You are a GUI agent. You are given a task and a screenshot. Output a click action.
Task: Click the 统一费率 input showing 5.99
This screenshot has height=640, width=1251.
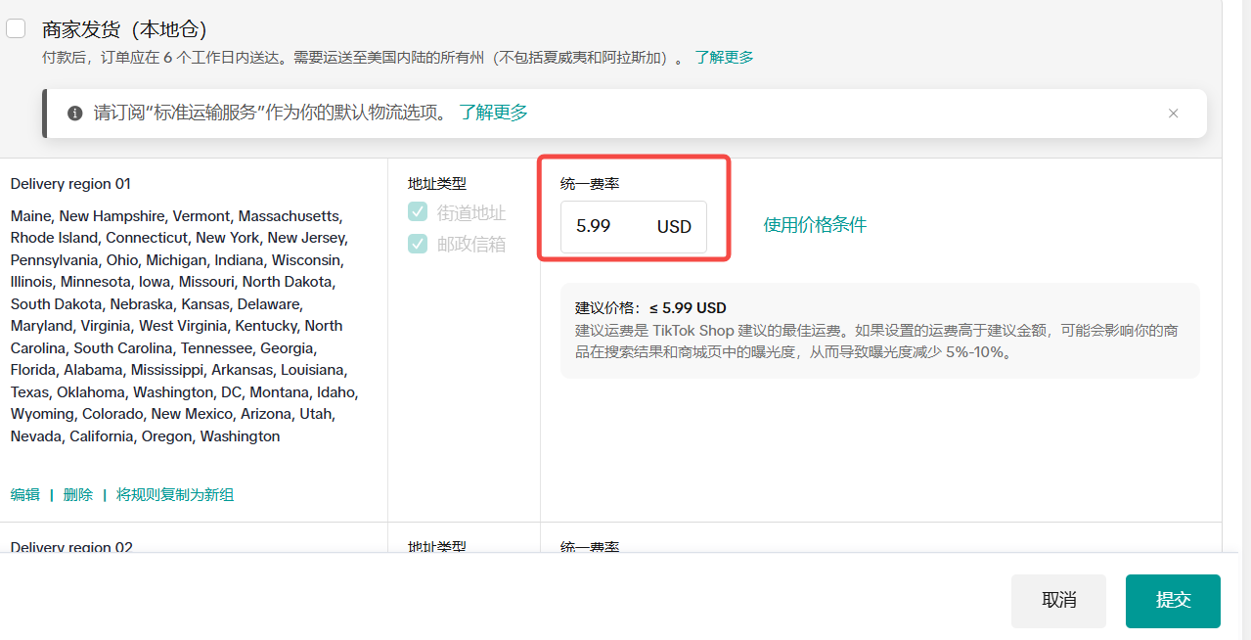(x=606, y=226)
